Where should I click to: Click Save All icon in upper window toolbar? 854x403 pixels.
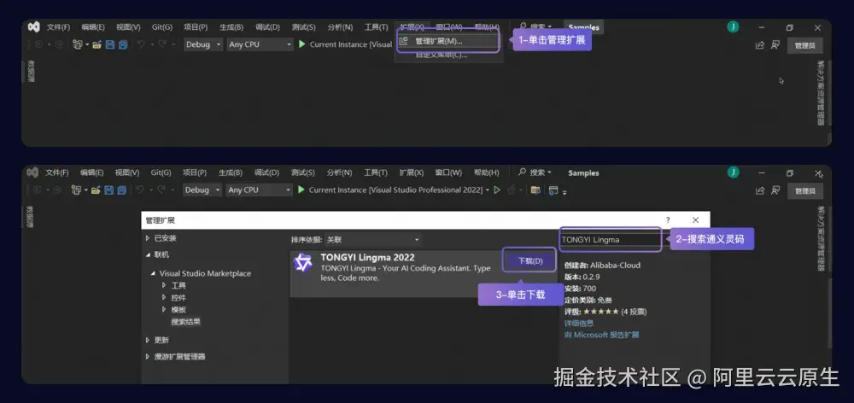123,44
